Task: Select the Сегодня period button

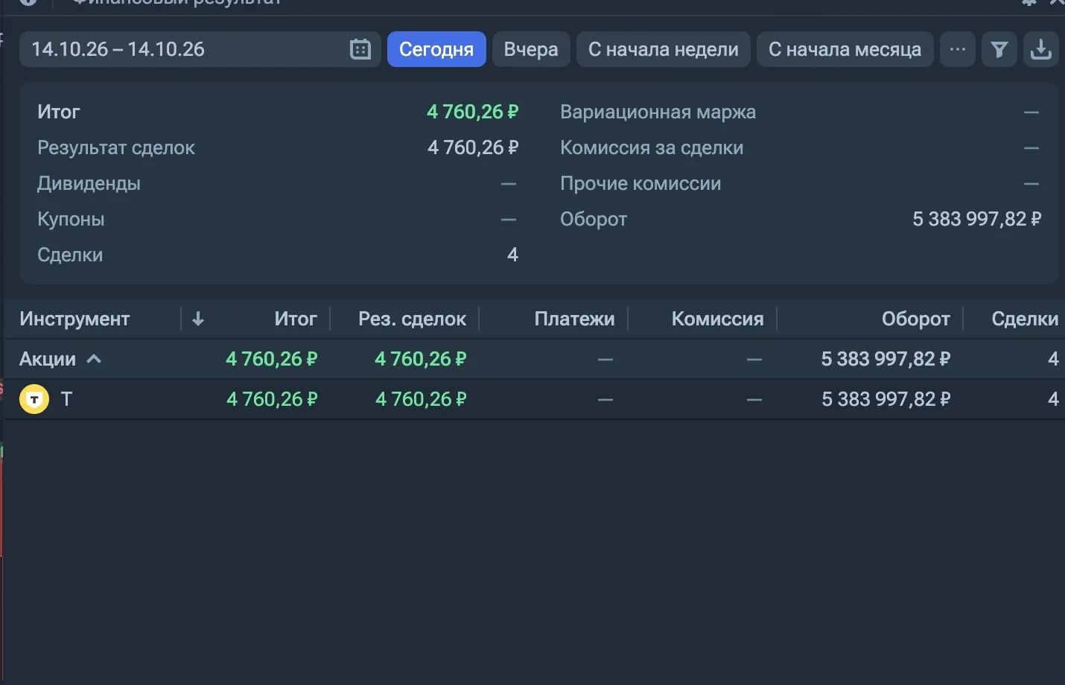Action: coord(436,49)
